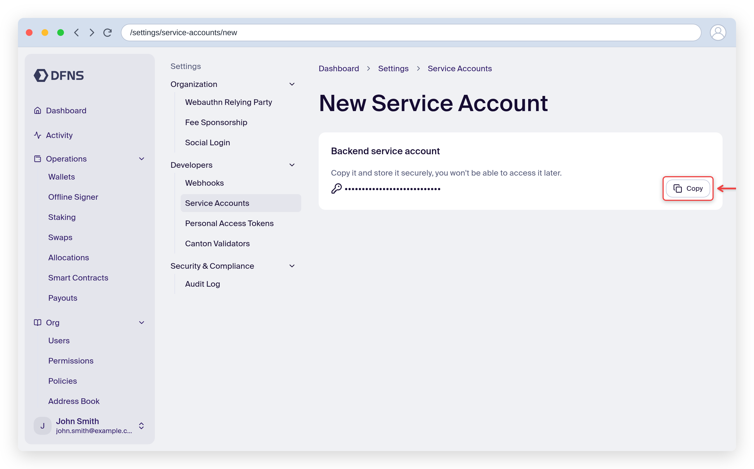Viewport: 754px width, 469px height.
Task: Open Users under Org
Action: point(59,341)
